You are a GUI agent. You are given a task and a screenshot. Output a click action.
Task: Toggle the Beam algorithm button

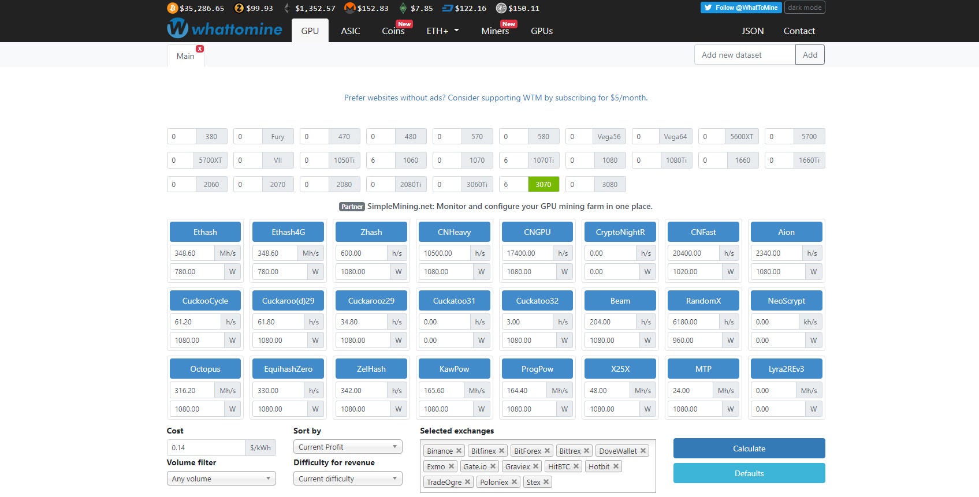(620, 301)
